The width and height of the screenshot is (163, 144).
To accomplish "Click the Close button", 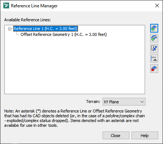I will pos(116,136).
